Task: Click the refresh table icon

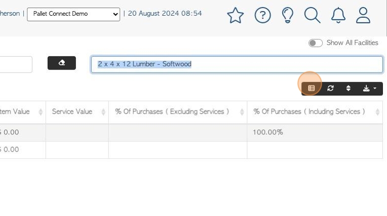Action: click(x=330, y=88)
